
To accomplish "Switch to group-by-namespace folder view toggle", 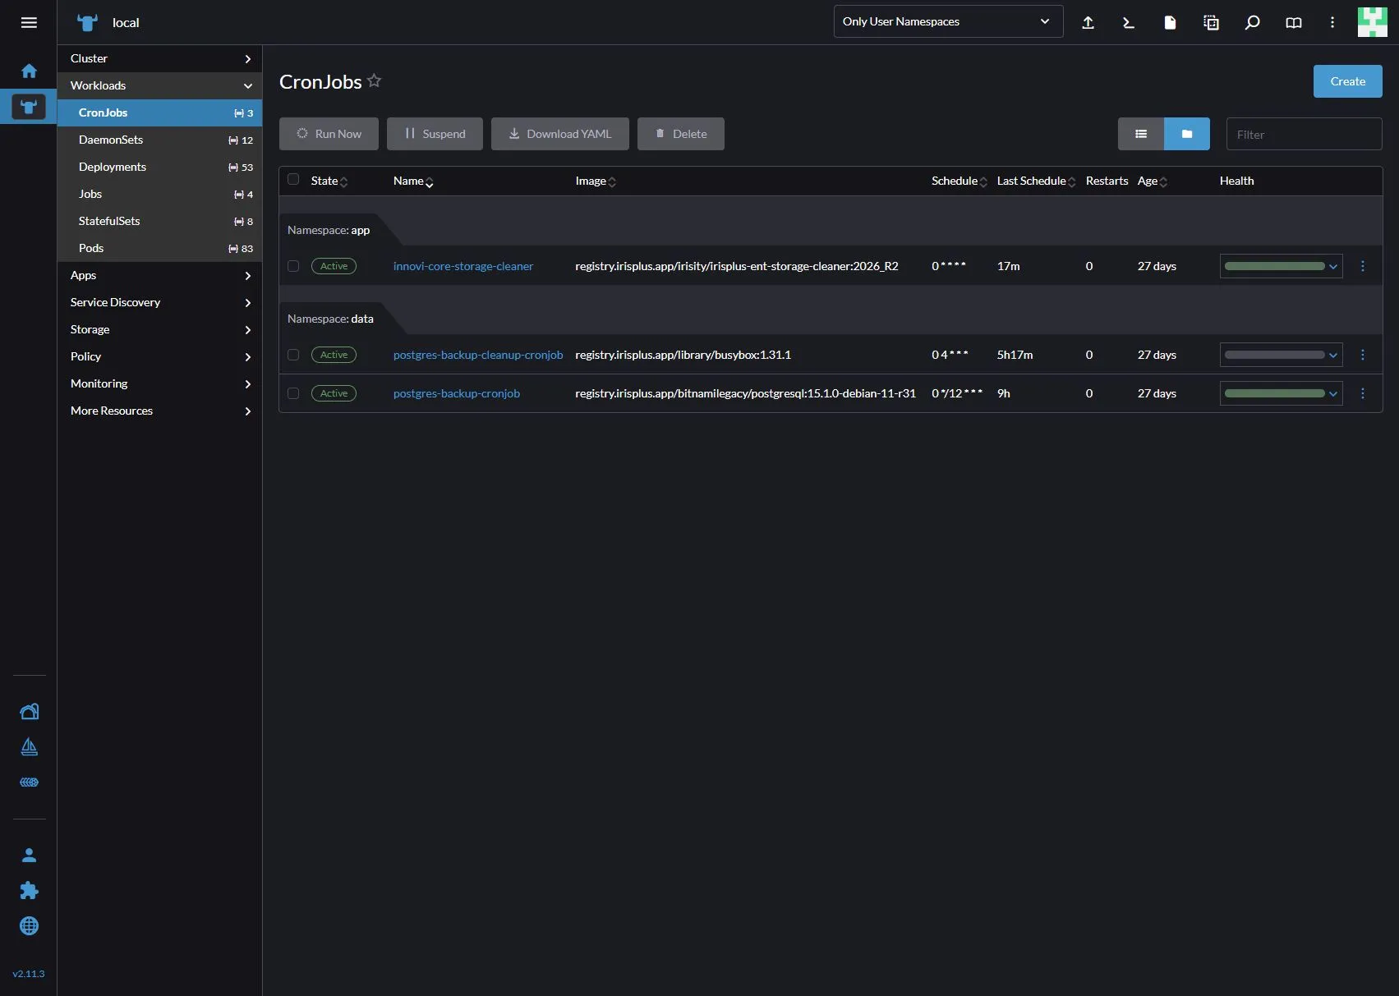I will tap(1187, 134).
